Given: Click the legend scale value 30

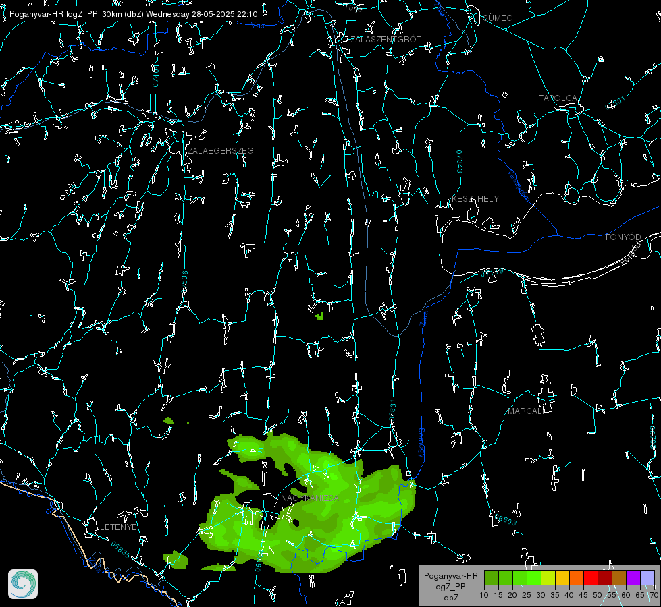Looking at the screenshot, I should pos(540,596).
